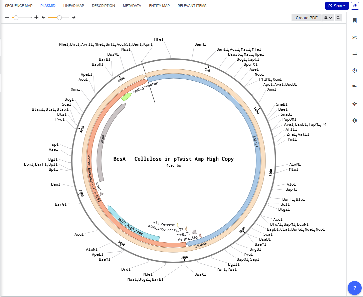363x297 pixels.
Task: Click the Create PDF button
Action: [306, 18]
